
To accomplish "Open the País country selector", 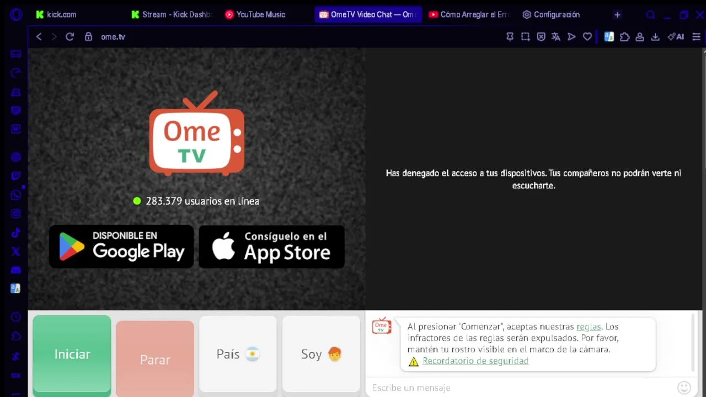I will (238, 354).
